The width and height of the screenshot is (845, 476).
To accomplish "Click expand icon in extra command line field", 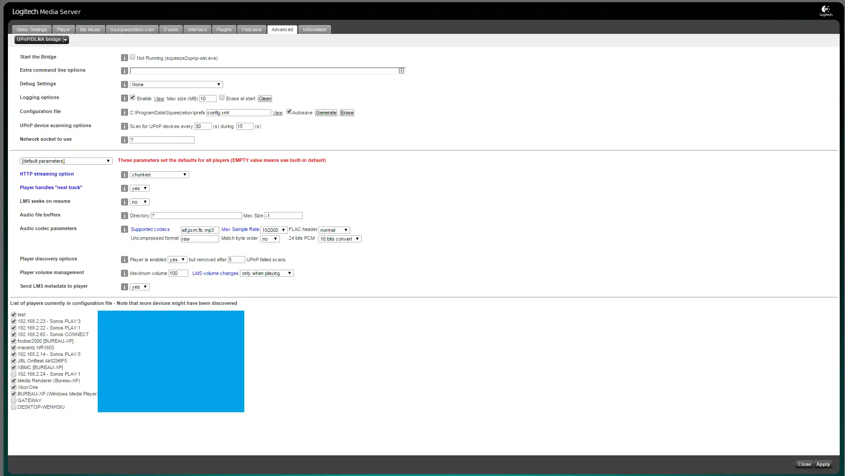I will 401,71.
